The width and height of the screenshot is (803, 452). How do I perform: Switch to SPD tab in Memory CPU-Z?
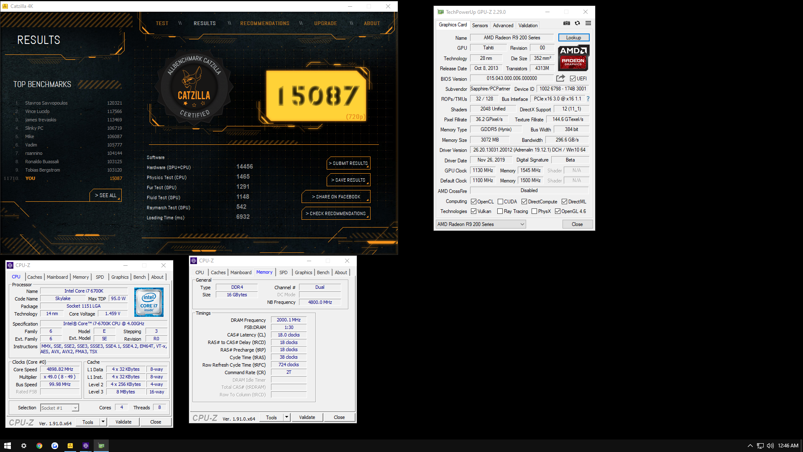tap(283, 272)
